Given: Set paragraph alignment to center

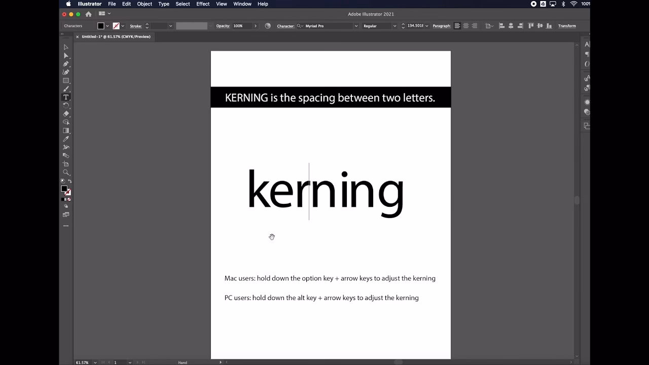Looking at the screenshot, I should pos(466,26).
